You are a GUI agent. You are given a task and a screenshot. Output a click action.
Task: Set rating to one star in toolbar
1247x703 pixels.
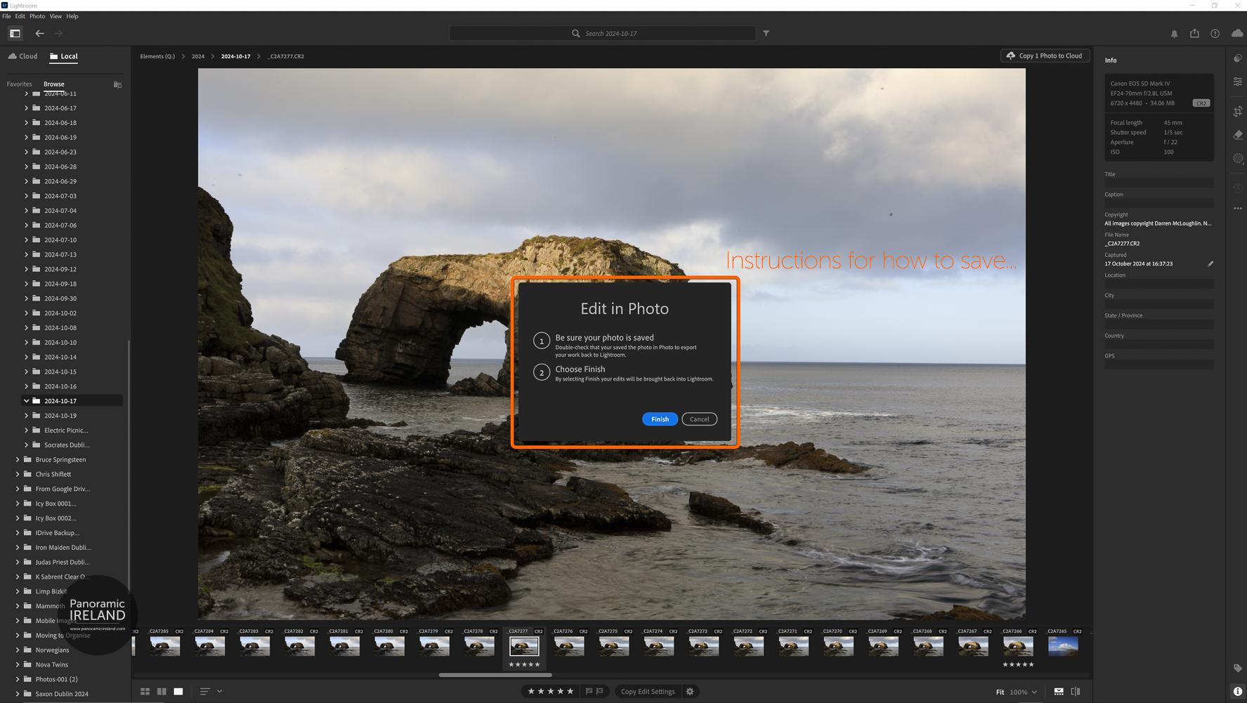531,692
